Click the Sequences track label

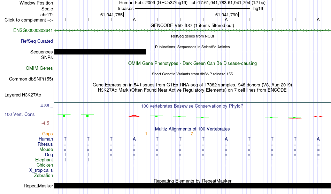[x=41, y=52]
